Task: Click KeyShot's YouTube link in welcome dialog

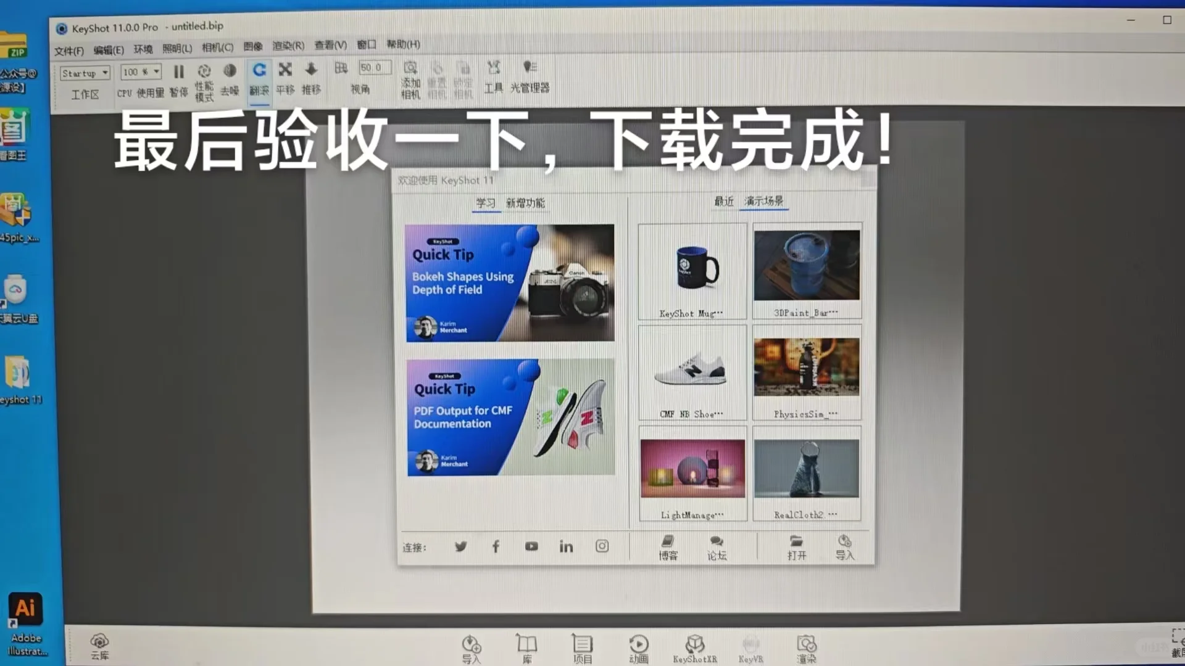Action: (x=531, y=546)
